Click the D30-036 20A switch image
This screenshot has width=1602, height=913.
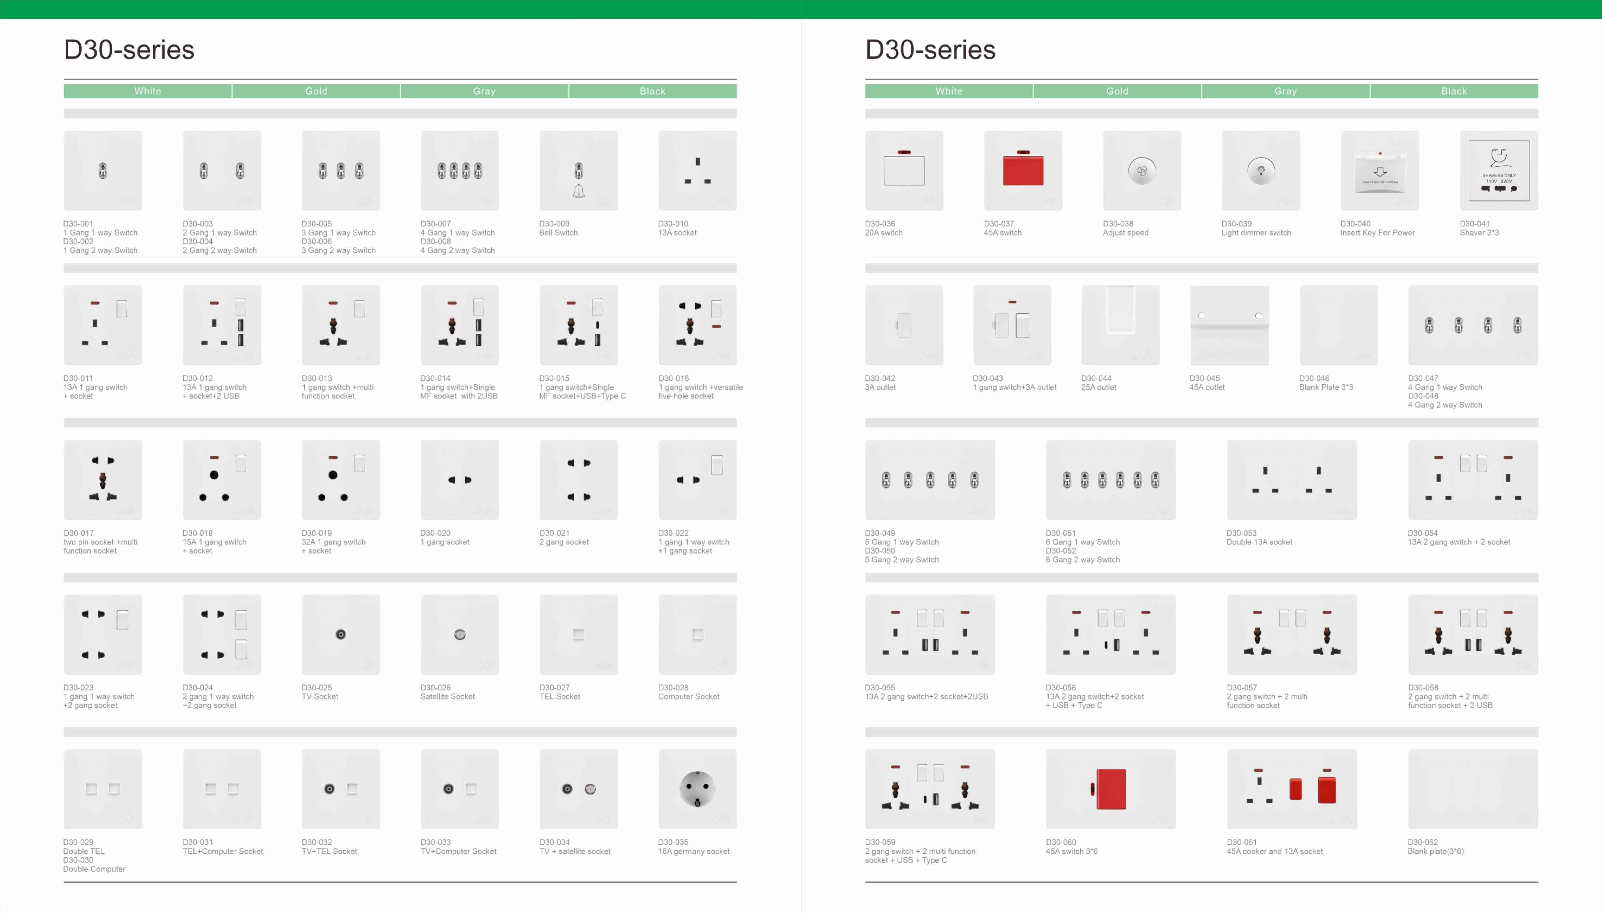coord(904,171)
